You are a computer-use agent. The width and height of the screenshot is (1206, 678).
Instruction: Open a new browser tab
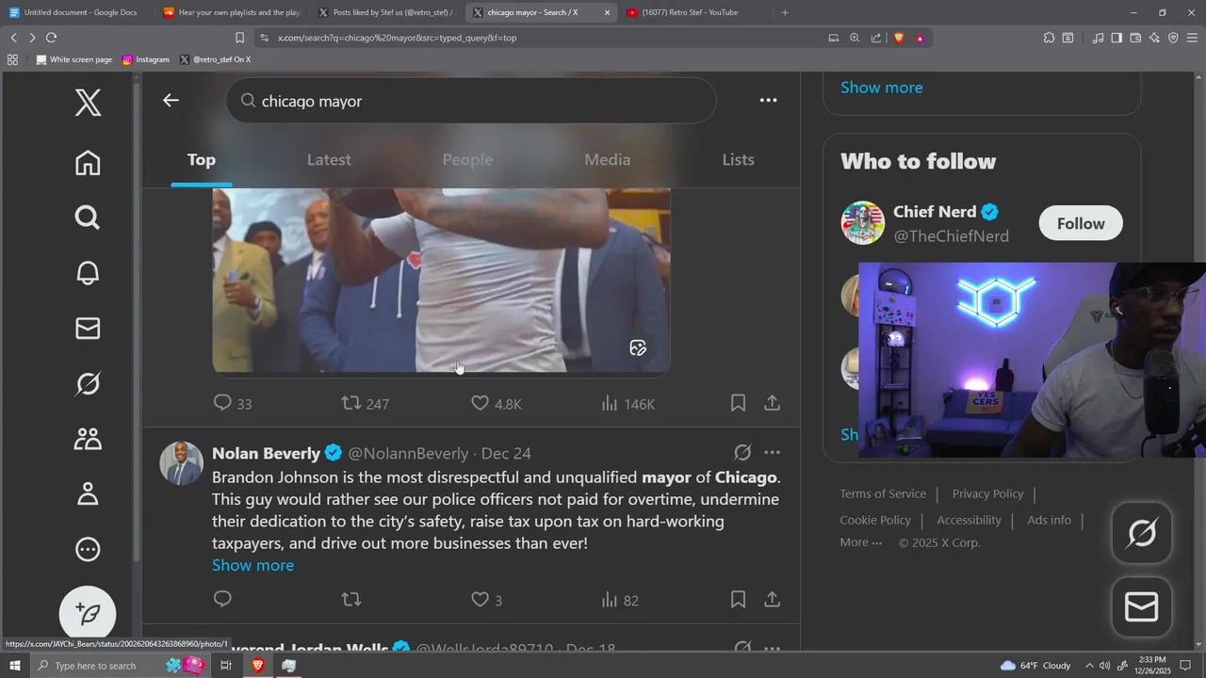click(x=785, y=12)
